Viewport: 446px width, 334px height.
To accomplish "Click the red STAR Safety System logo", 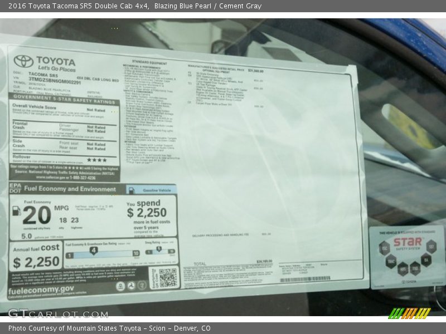I will point(408,242).
